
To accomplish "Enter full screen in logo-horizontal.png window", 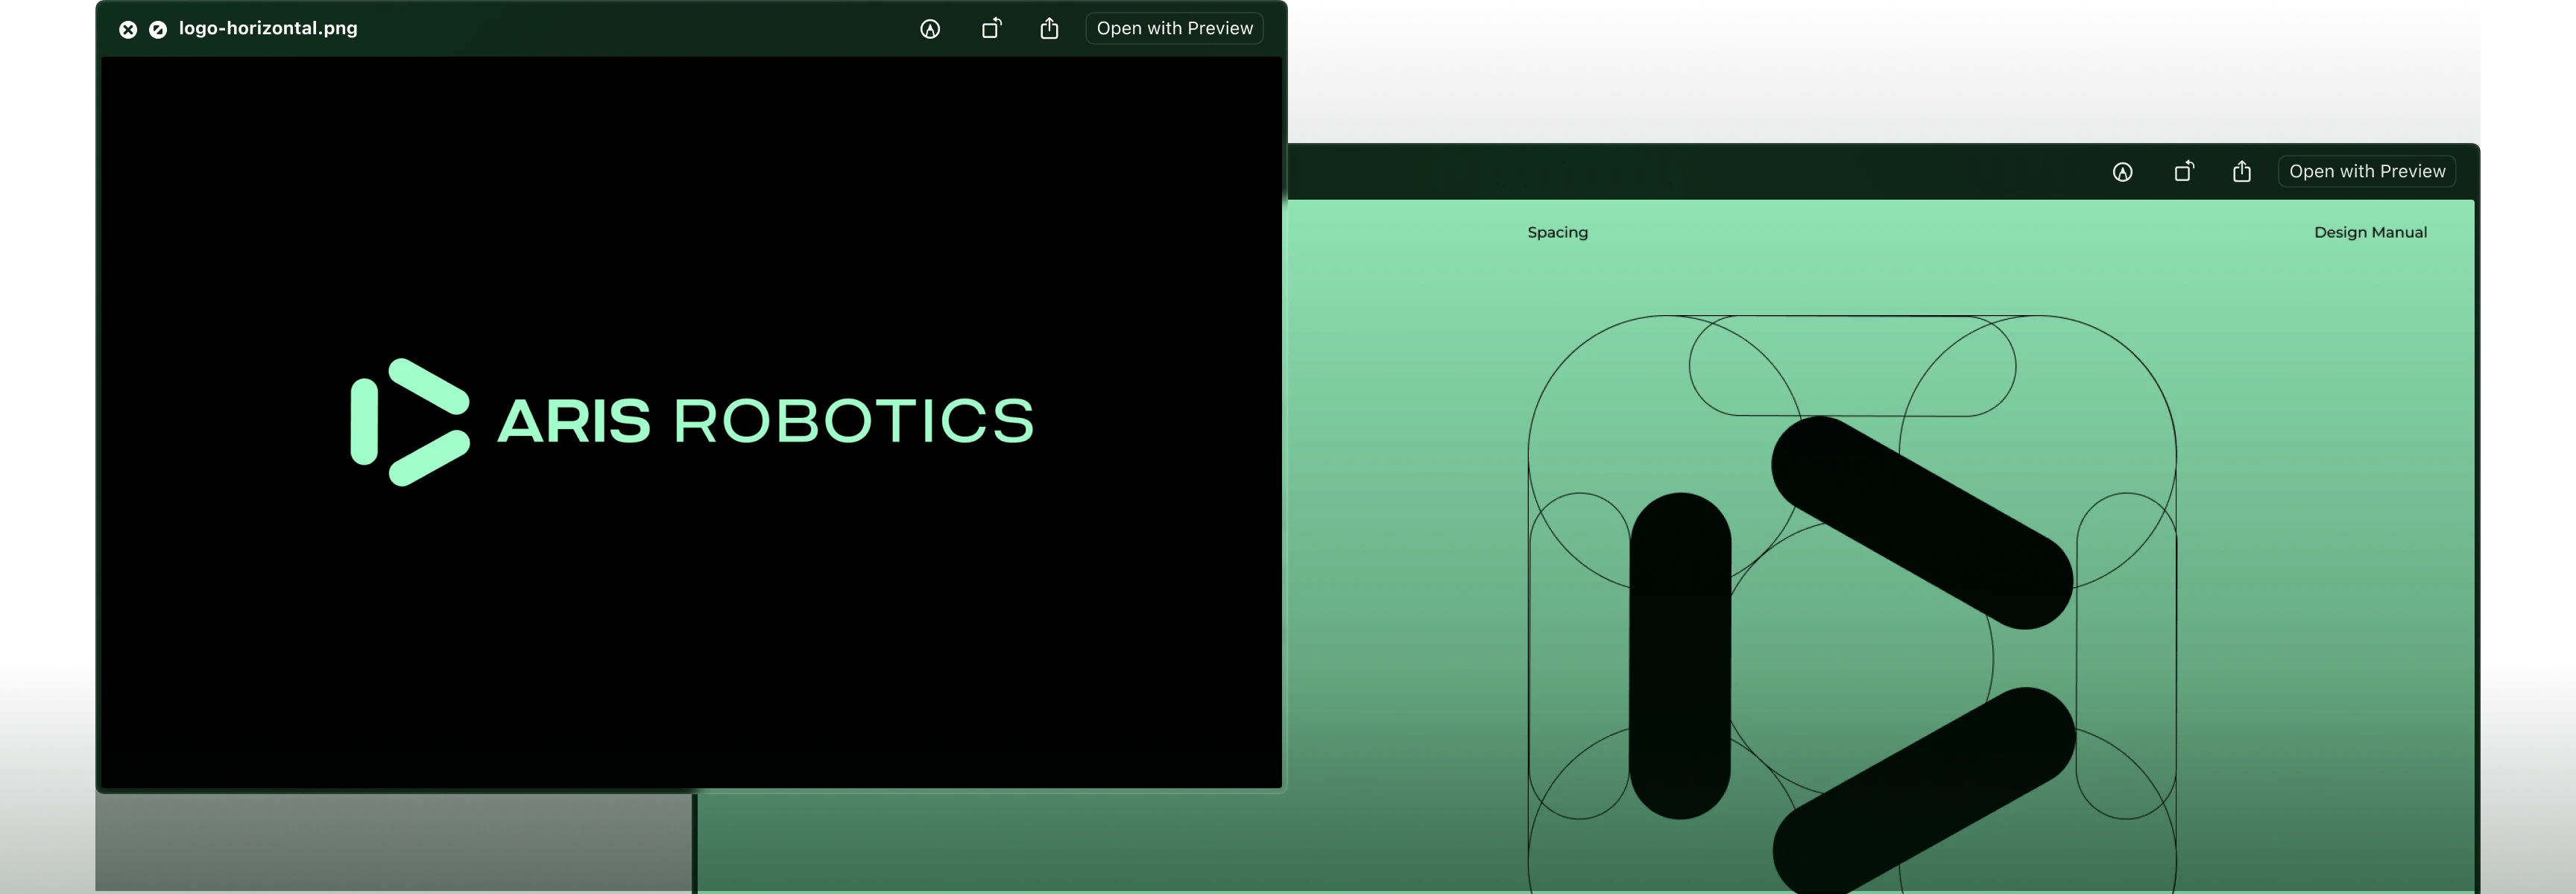I will [x=158, y=30].
